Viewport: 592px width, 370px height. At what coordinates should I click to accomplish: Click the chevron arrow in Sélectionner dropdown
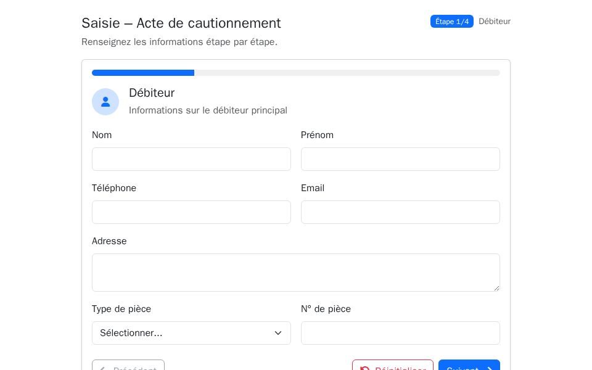278,333
